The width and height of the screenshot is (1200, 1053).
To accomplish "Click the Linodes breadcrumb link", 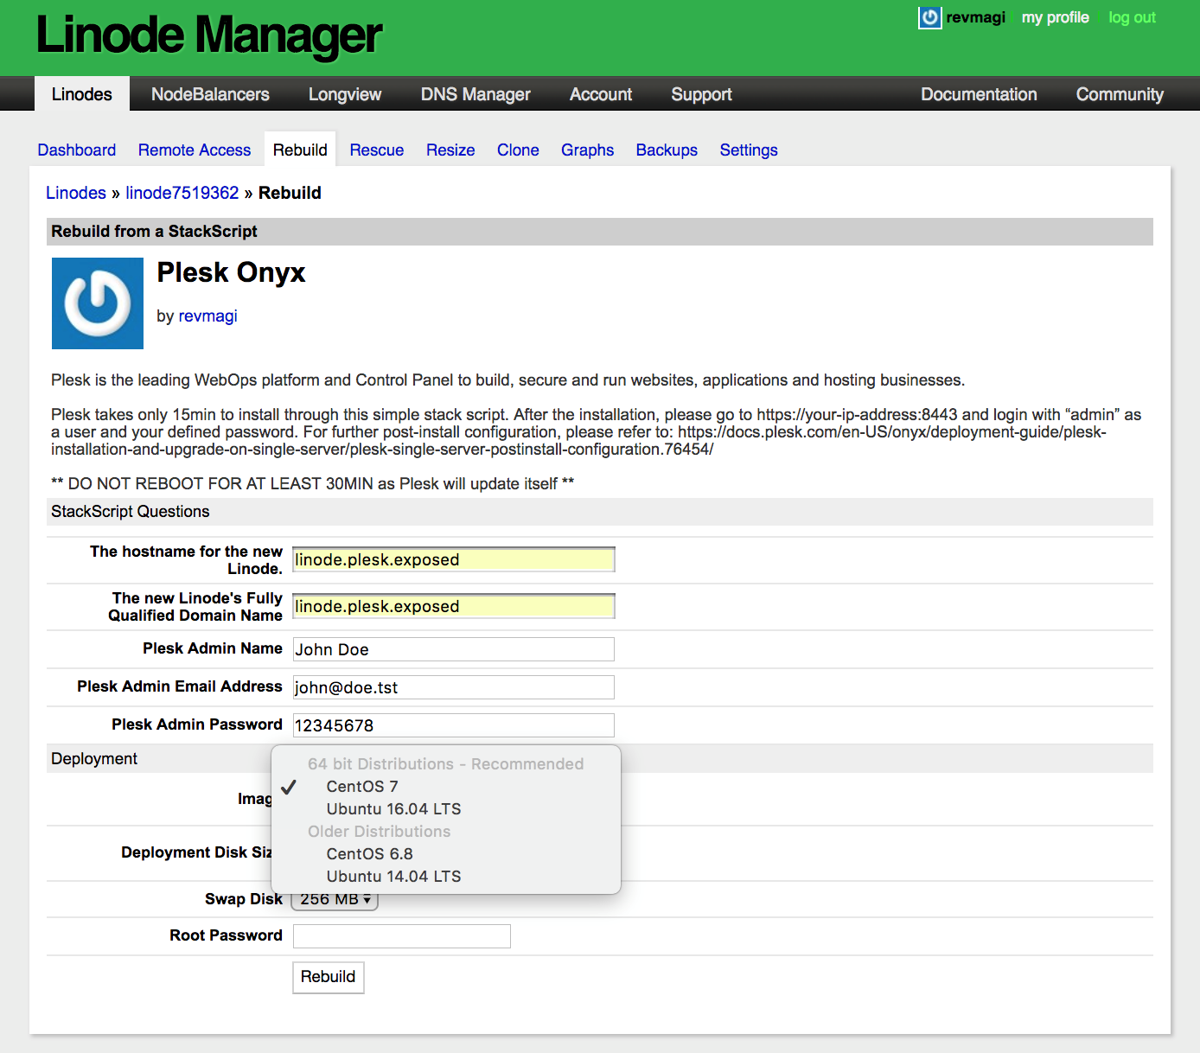I will click(x=76, y=193).
